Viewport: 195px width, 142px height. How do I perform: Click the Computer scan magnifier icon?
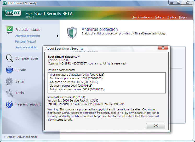coord(10,58)
